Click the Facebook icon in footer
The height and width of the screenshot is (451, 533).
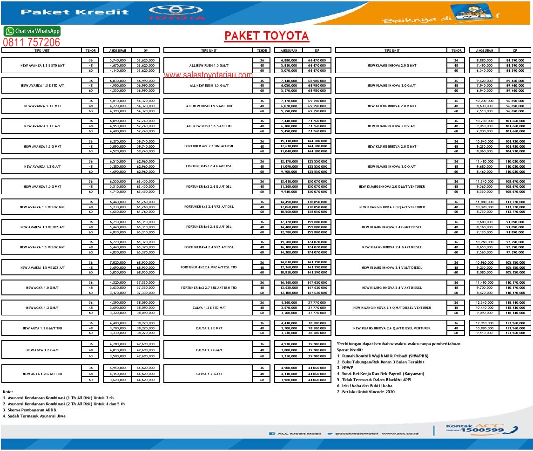[x=272, y=433]
